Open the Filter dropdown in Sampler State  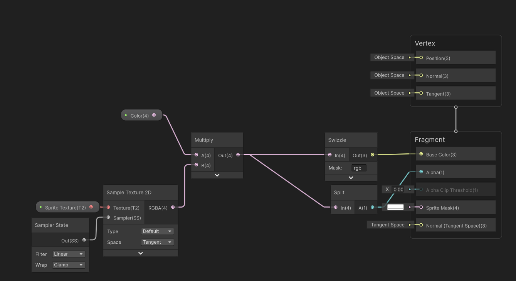coord(68,254)
